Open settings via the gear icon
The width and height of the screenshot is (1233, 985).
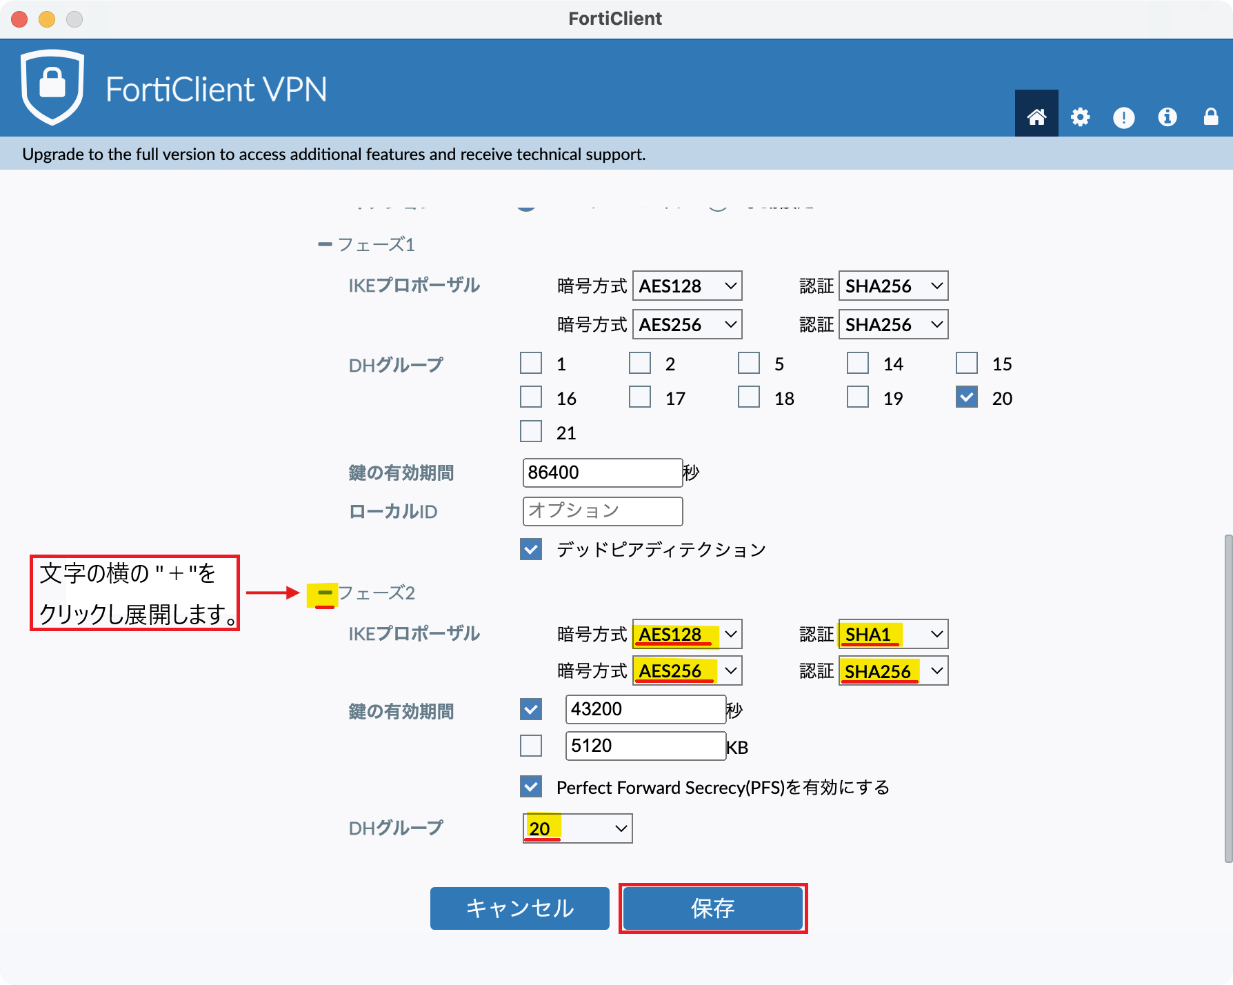point(1080,117)
